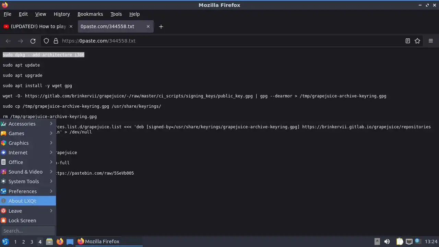
Task: Bookmark this page with the star
Action: [x=417, y=41]
